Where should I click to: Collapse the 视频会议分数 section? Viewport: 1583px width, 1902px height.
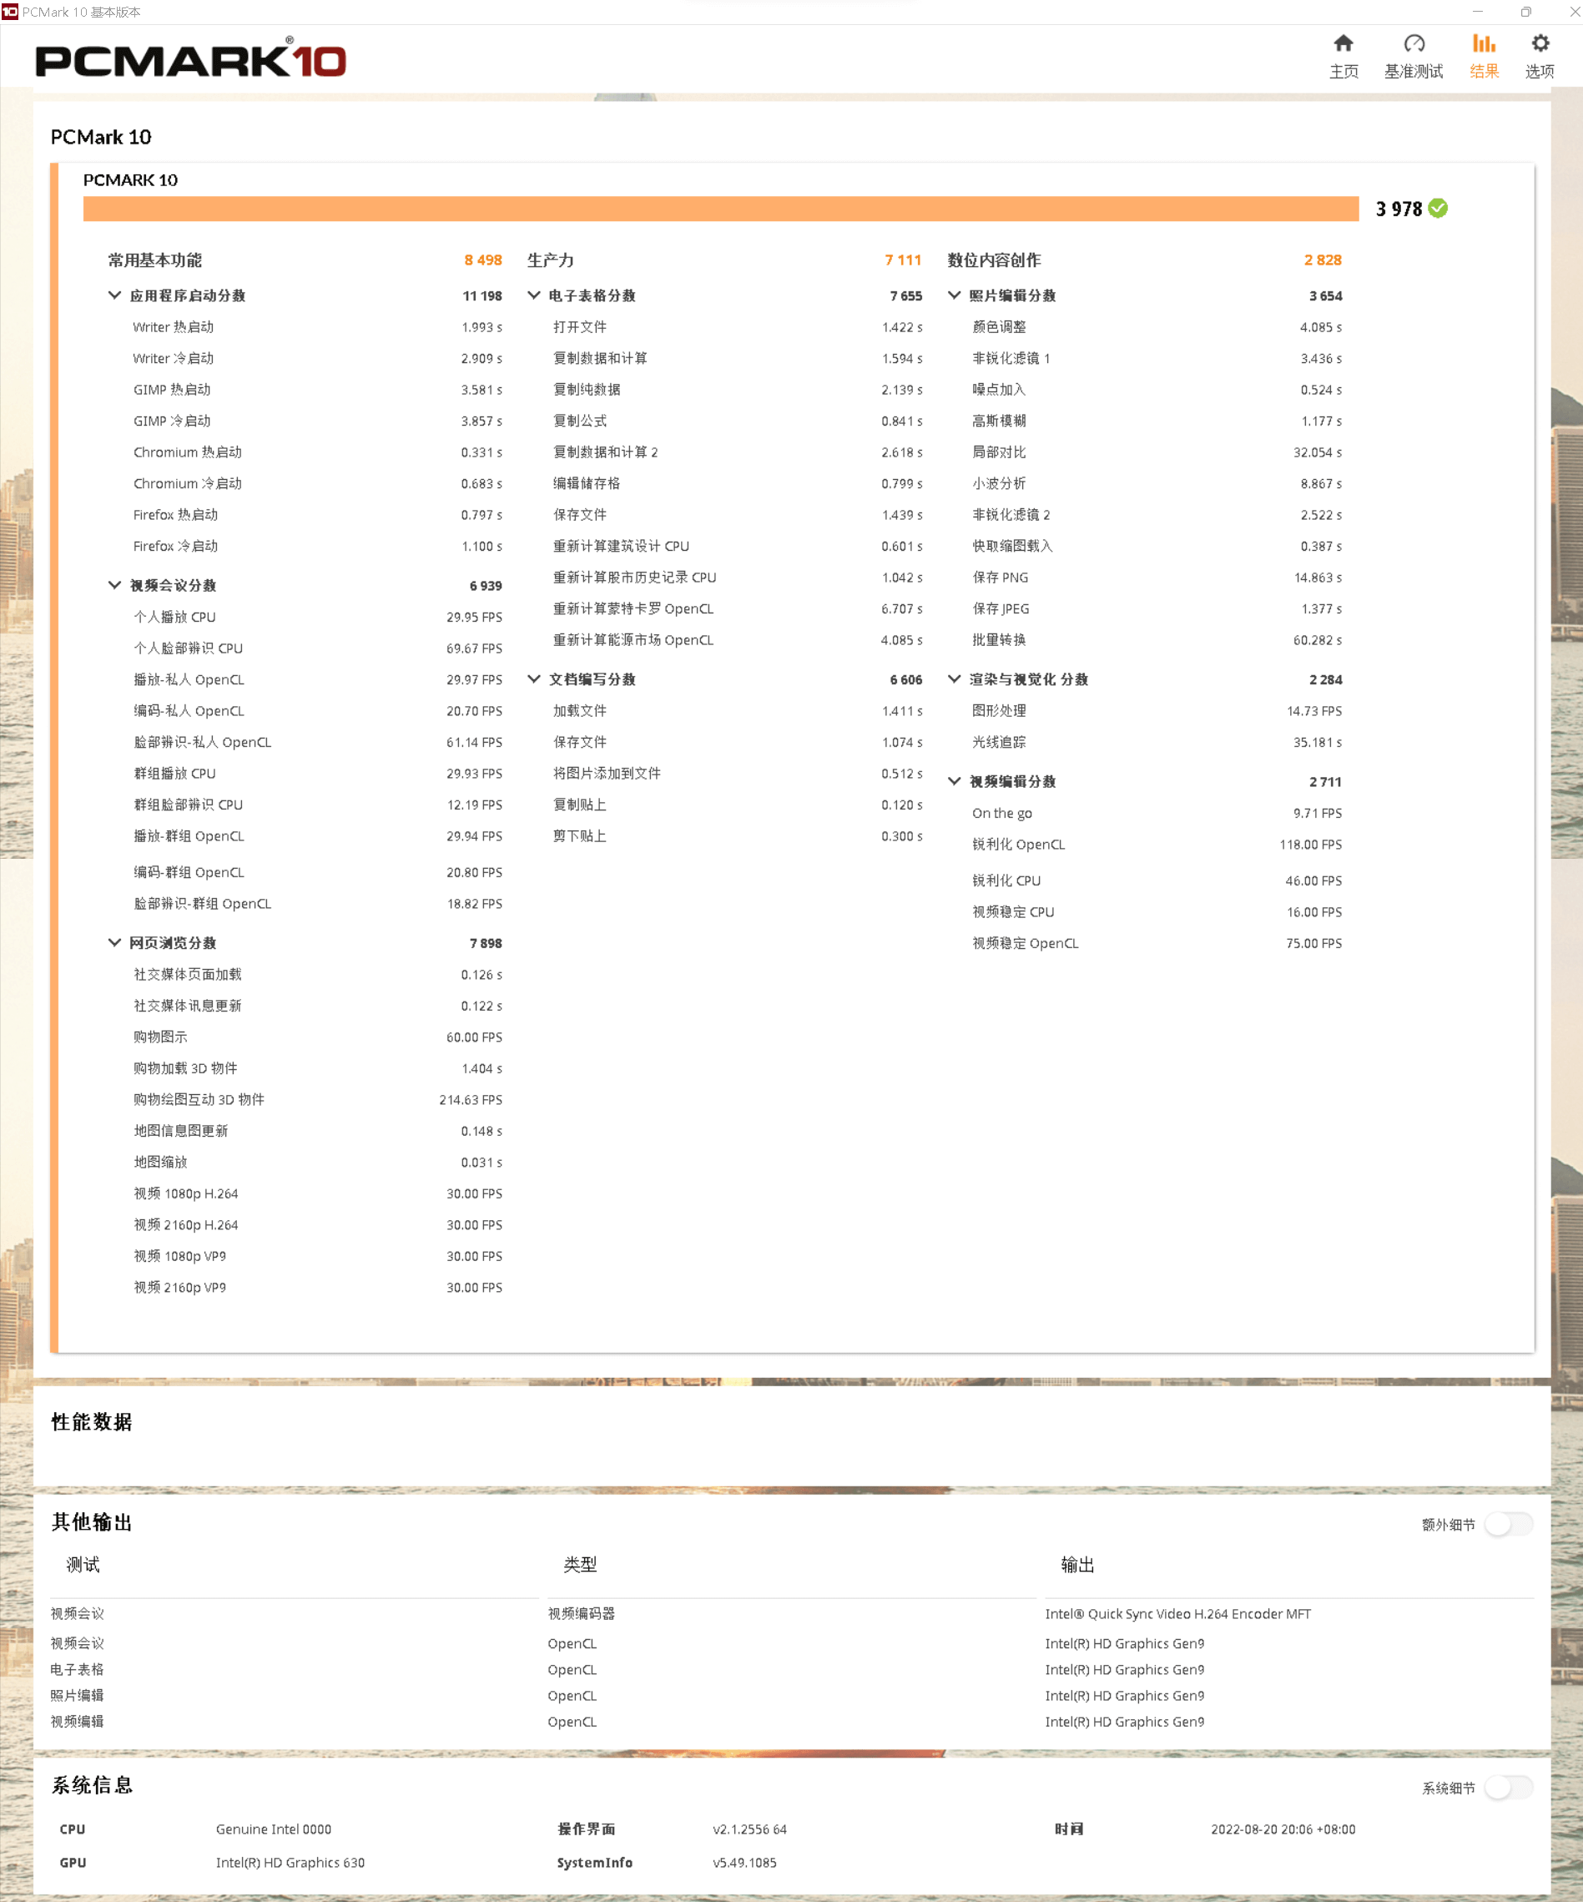115,585
